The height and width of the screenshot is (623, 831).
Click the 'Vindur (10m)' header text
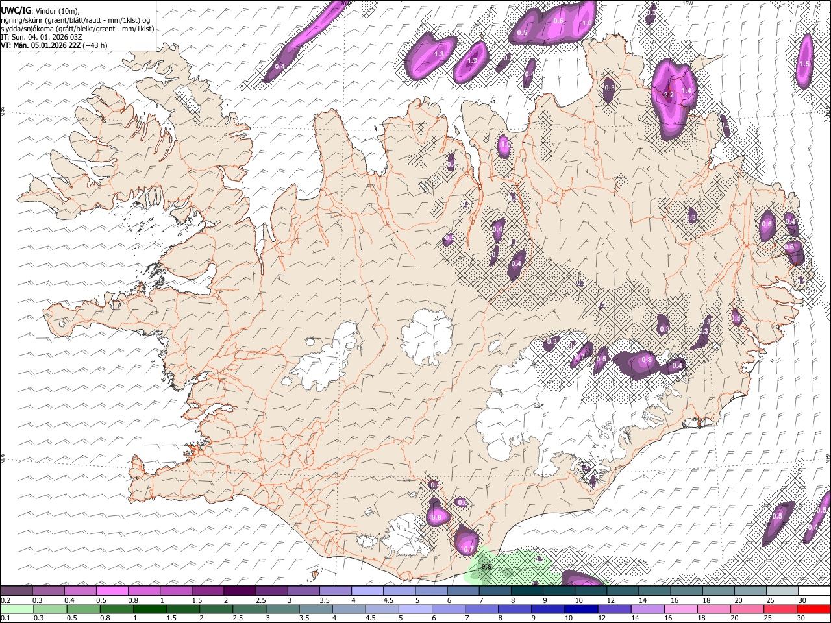pyautogui.click(x=57, y=11)
